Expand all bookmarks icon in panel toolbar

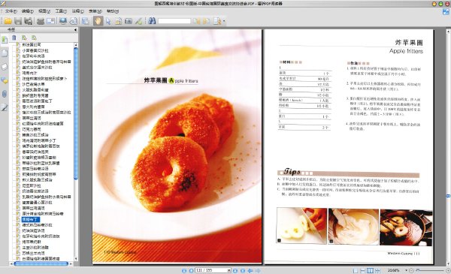[x=24, y=38]
